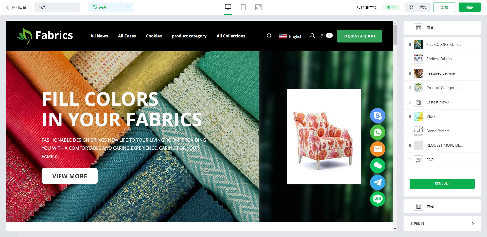Screen dimensions: 487x237
Task: Open the product category menu item
Action: click(189, 36)
